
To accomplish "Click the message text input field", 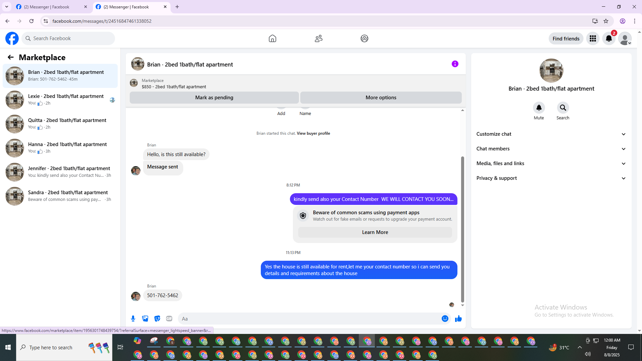I will pos(309,319).
